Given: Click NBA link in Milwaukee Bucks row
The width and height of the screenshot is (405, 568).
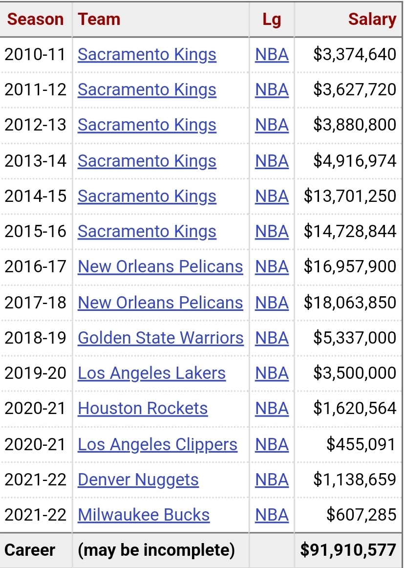Looking at the screenshot, I should [272, 515].
